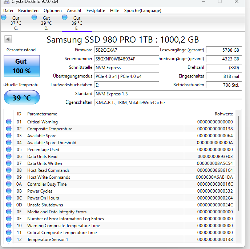Select the Power On Hours parameter name
250x249 pixels.
tap(43, 198)
